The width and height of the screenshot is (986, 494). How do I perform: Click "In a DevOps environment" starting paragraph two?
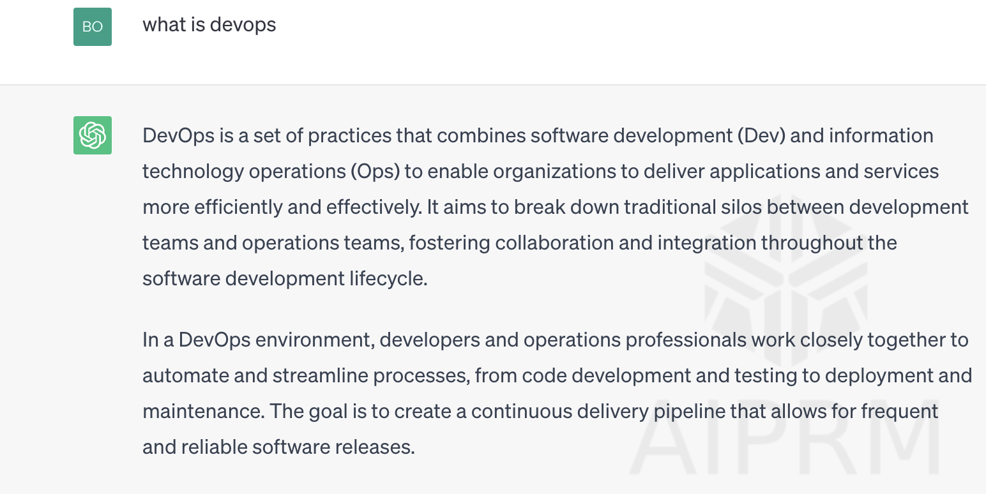[x=257, y=340]
